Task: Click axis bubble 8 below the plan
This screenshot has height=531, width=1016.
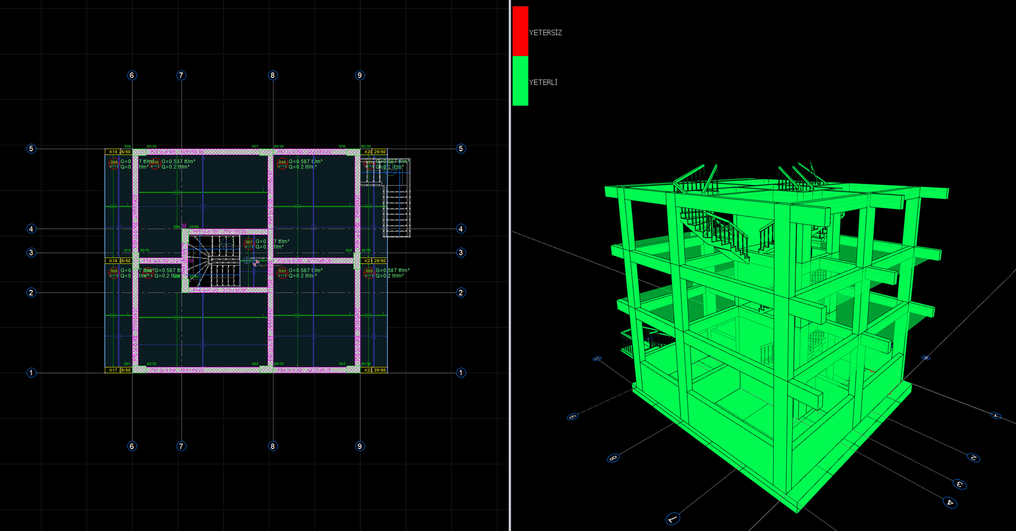Action: (273, 446)
